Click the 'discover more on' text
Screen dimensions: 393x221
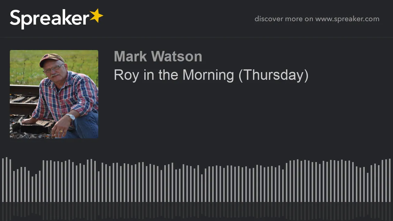click(284, 19)
